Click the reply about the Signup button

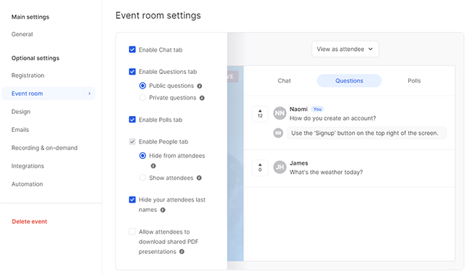pos(366,133)
